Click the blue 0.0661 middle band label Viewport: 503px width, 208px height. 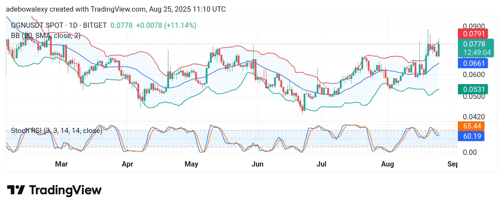472,63
